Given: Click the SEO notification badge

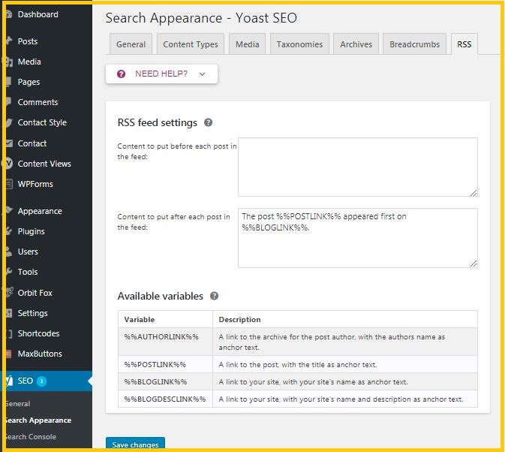Looking at the screenshot, I should 41,381.
